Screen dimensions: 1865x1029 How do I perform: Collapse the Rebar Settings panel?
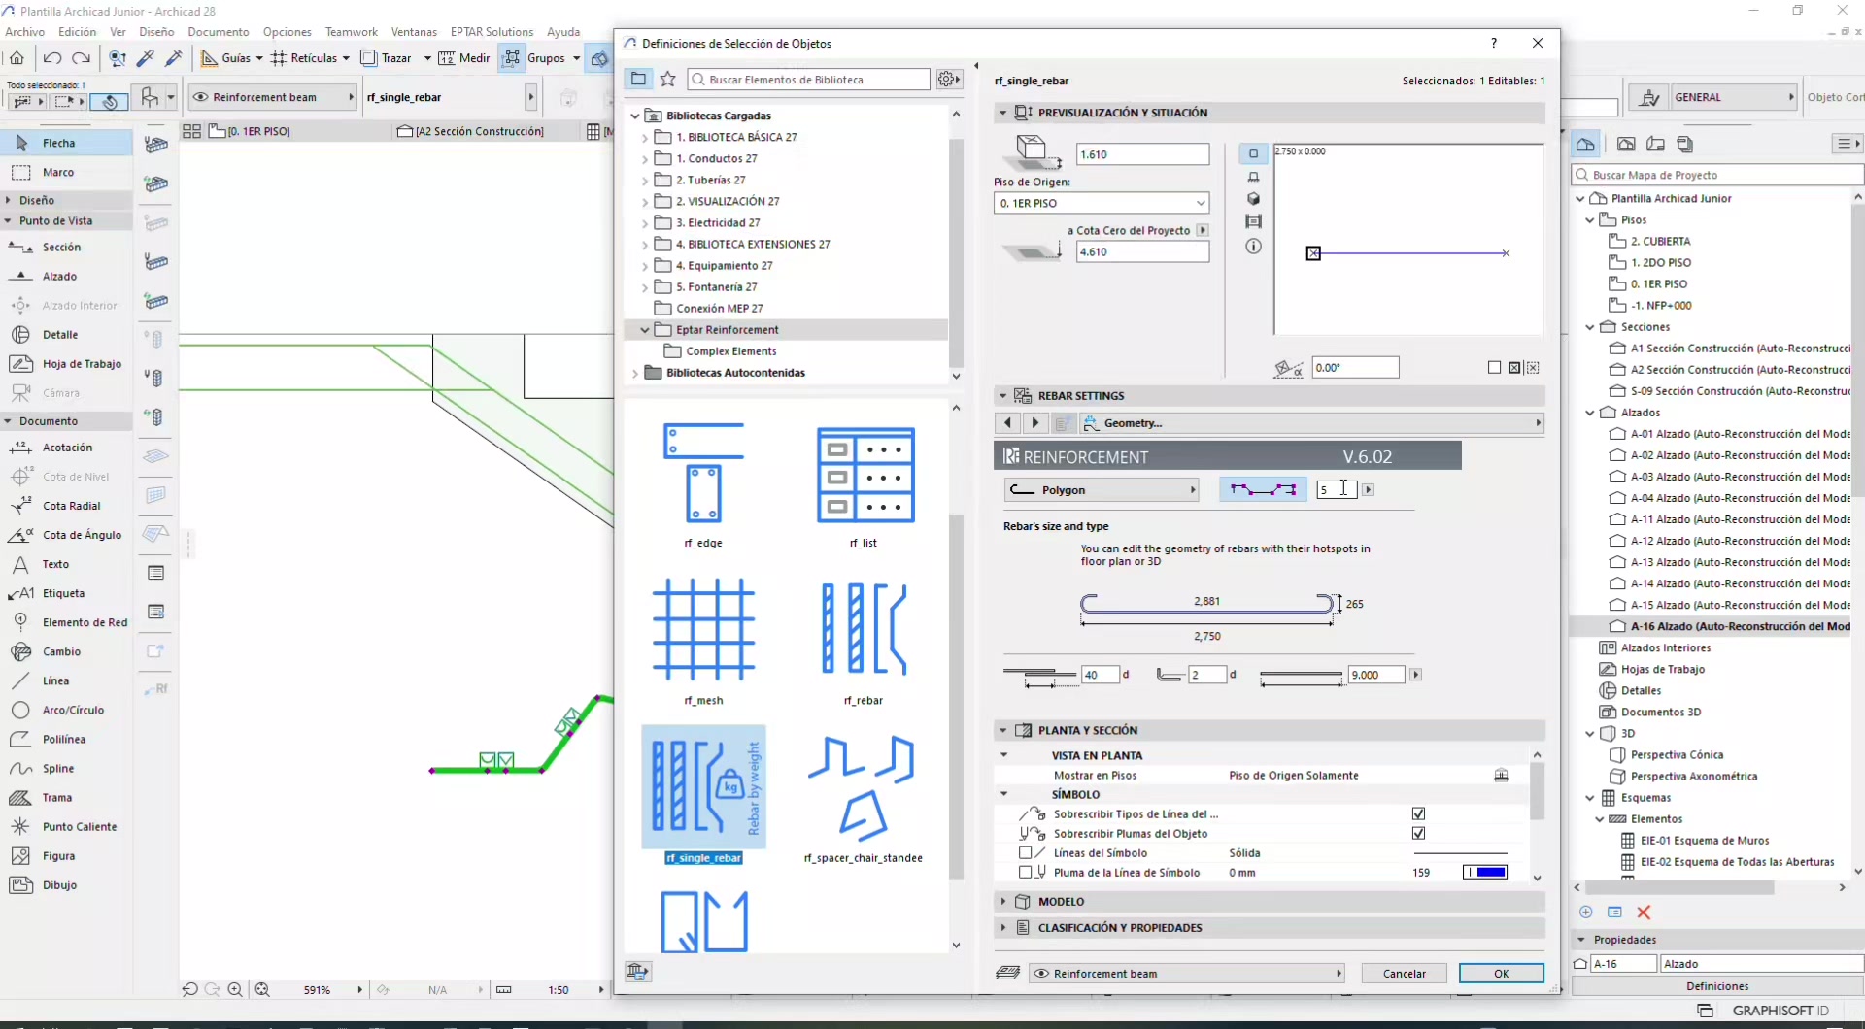(1002, 396)
